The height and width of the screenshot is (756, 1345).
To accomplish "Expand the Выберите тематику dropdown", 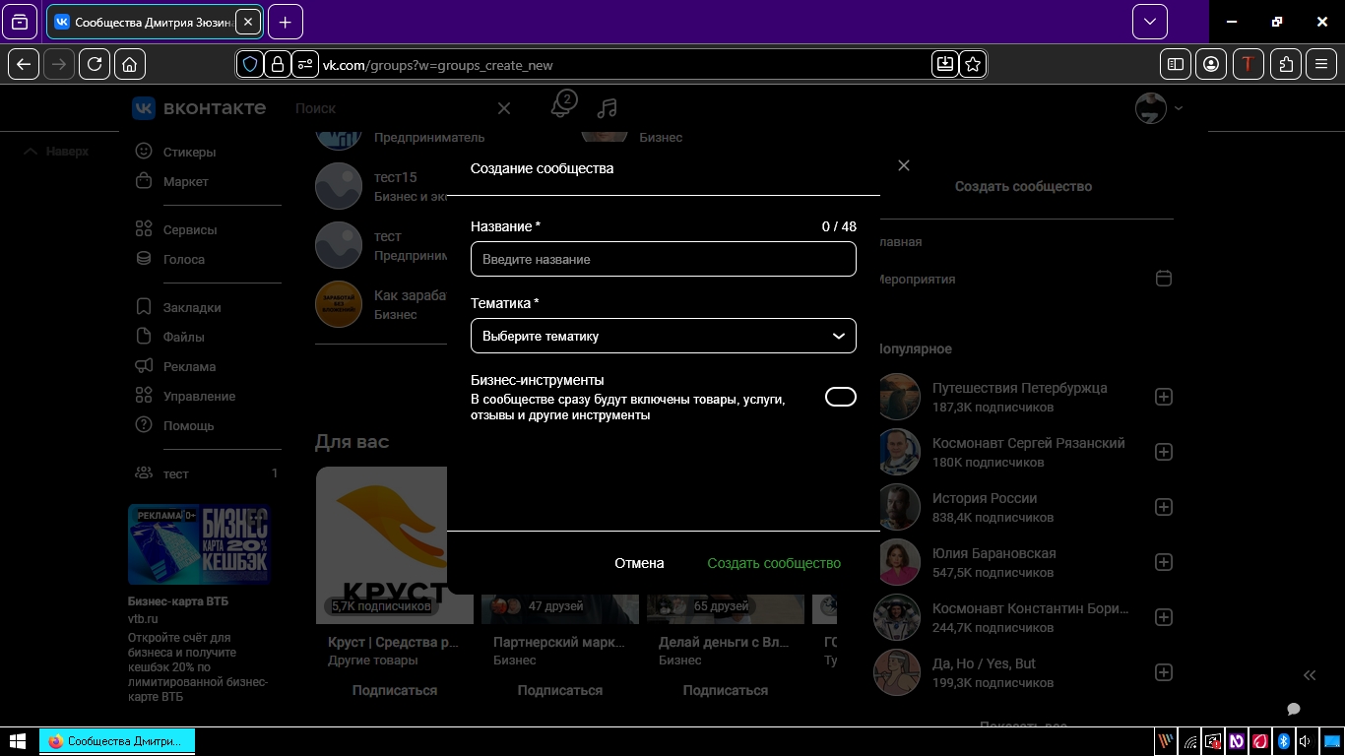I will 663,336.
